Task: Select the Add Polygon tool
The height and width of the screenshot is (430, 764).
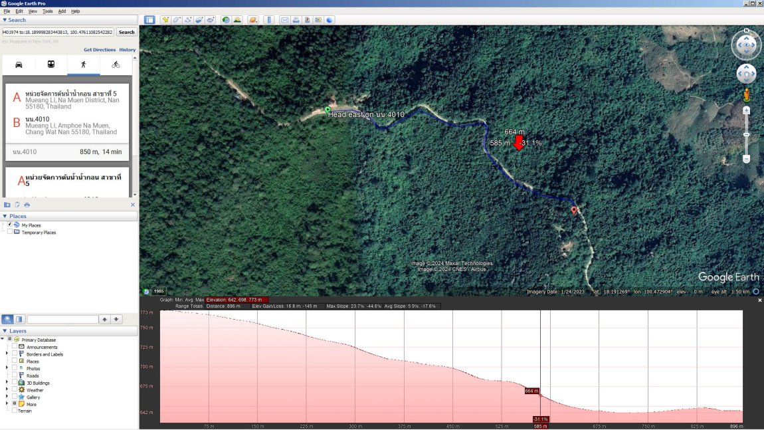Action: [x=177, y=20]
